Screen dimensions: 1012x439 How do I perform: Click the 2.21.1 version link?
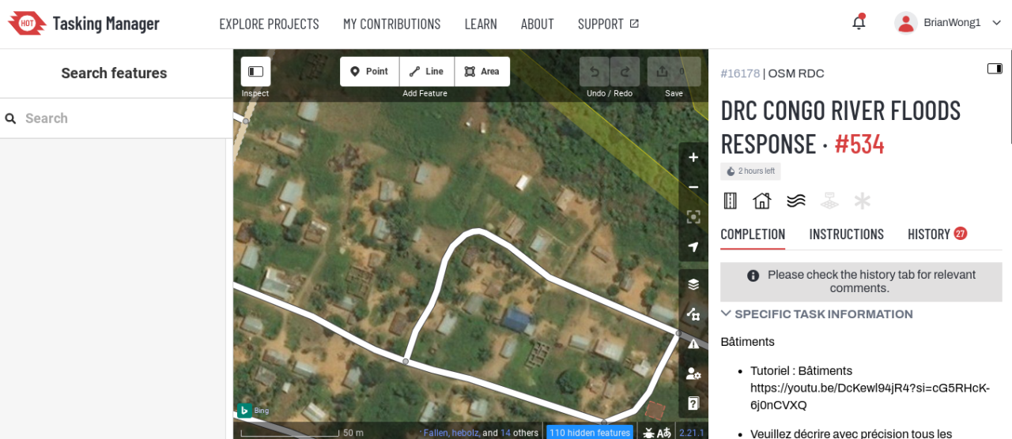[692, 433]
